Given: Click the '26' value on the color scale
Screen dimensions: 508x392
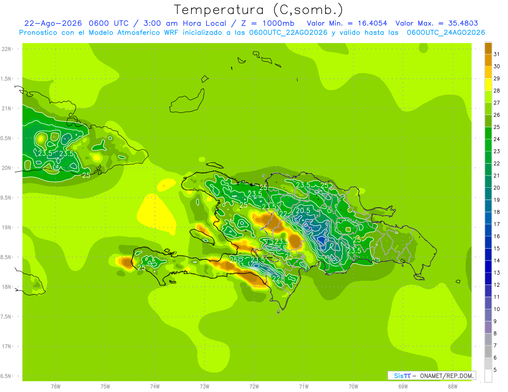Looking at the screenshot, I should pos(497,115).
